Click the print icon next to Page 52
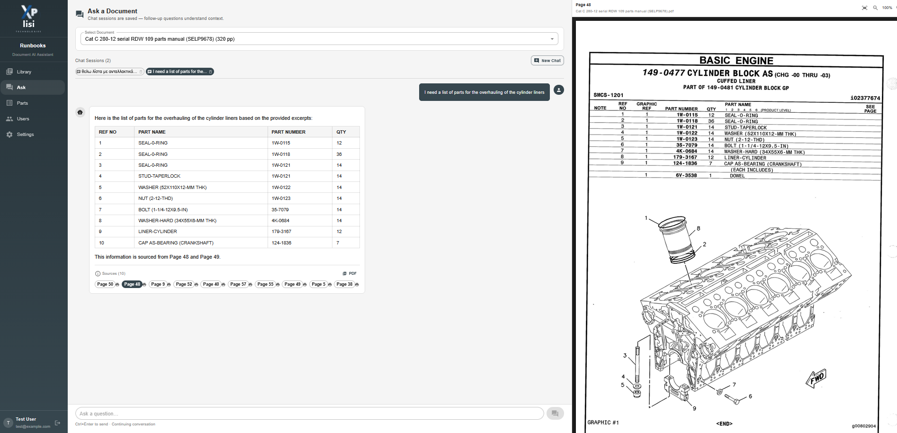The image size is (897, 433). click(196, 285)
